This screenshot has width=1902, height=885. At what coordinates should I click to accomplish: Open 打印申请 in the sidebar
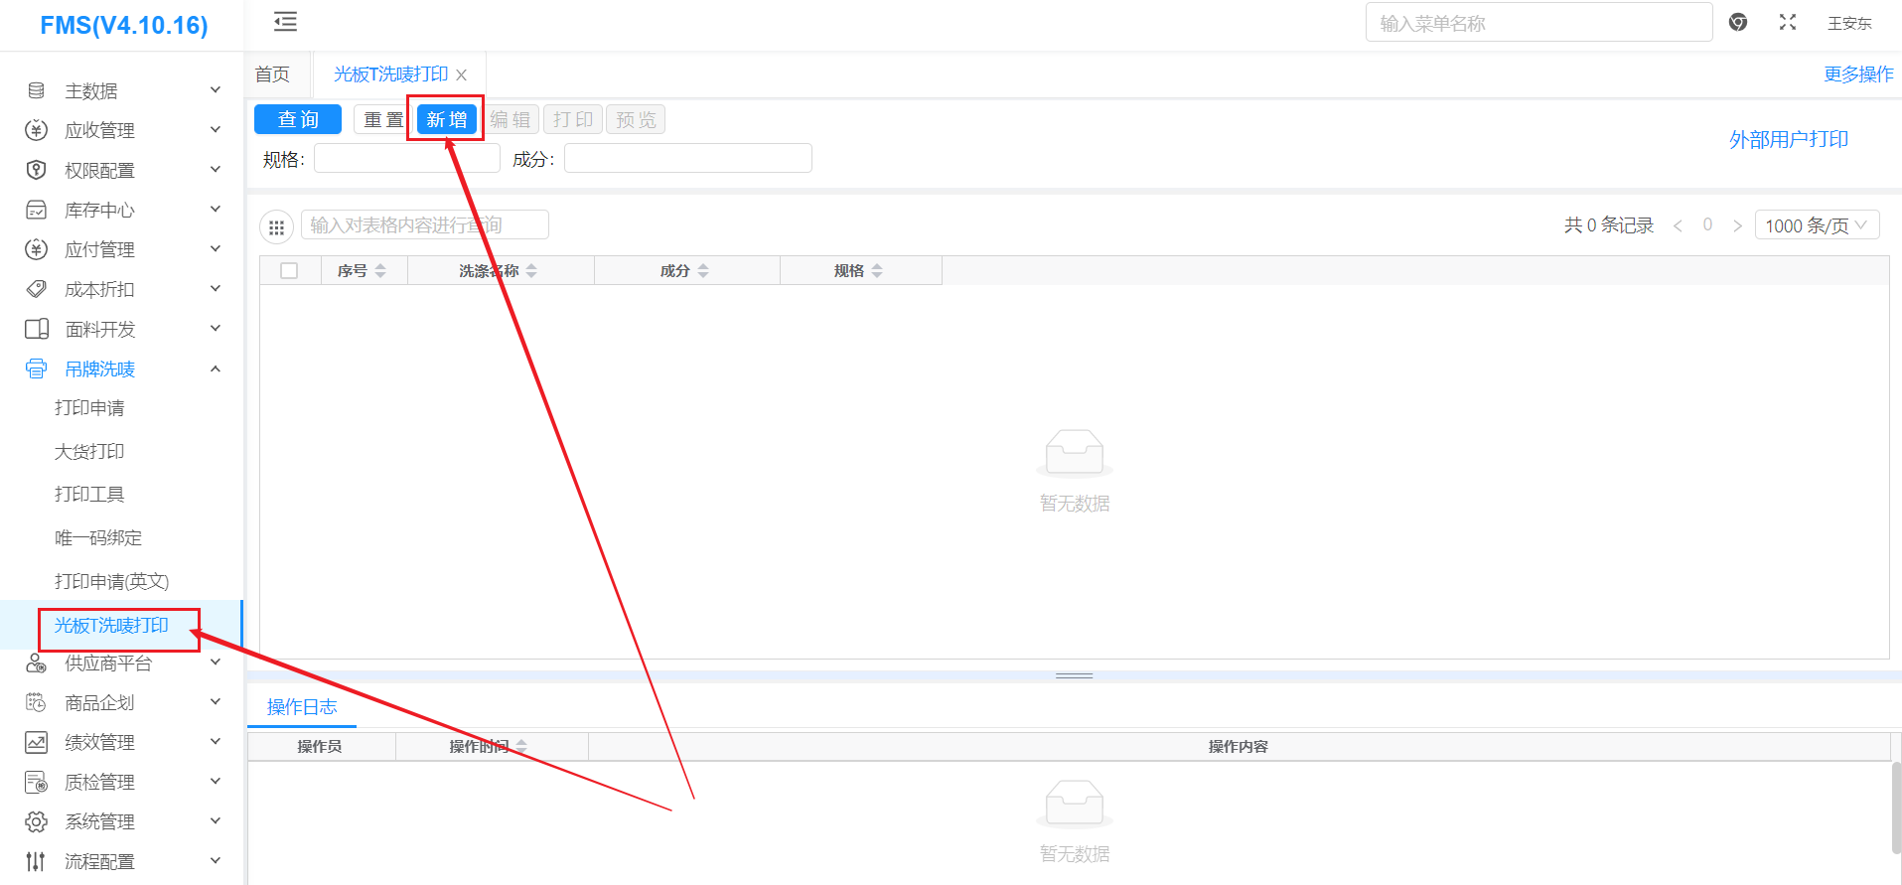click(x=89, y=408)
